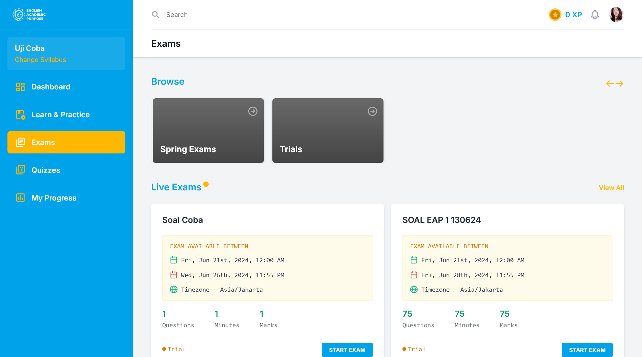Start the SOAL EAP 1 130624 exam
This screenshot has height=357, width=642.
[x=587, y=350]
